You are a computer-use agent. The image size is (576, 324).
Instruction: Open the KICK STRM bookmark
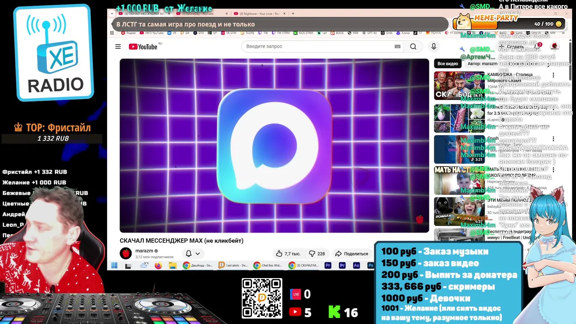[303, 33]
